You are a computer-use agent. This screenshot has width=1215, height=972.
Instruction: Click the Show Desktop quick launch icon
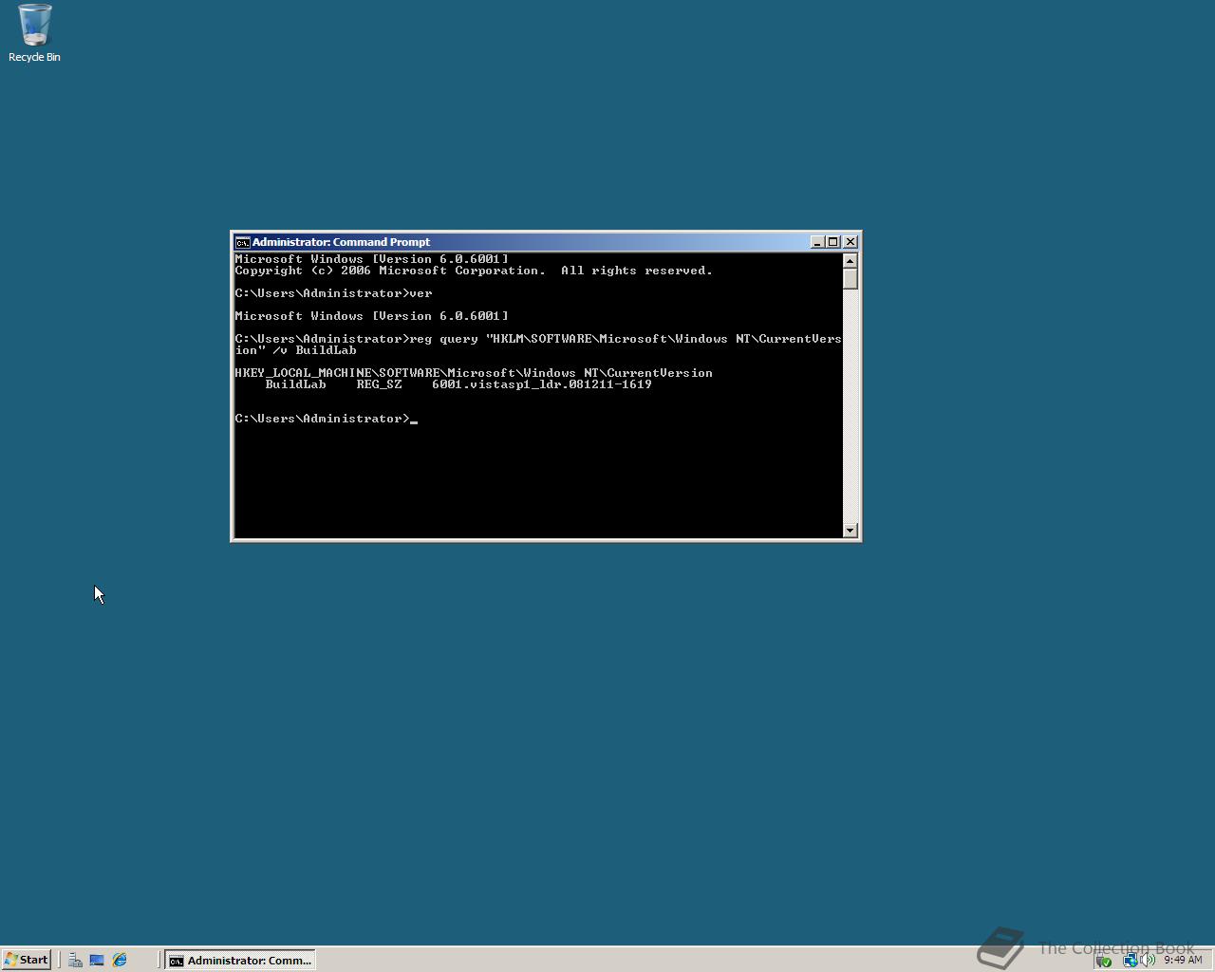(97, 960)
